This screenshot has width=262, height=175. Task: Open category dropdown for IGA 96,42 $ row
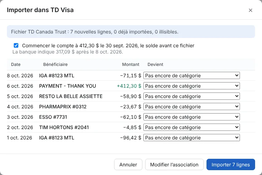coord(191,138)
